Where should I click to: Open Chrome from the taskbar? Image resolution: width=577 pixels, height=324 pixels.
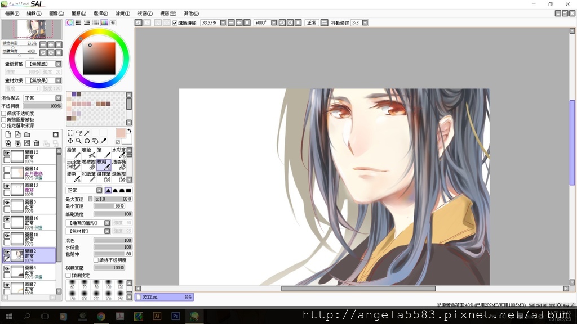point(101,316)
